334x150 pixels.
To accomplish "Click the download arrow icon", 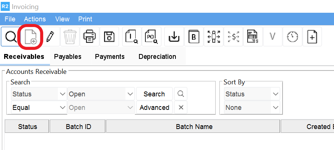I will click(174, 36).
